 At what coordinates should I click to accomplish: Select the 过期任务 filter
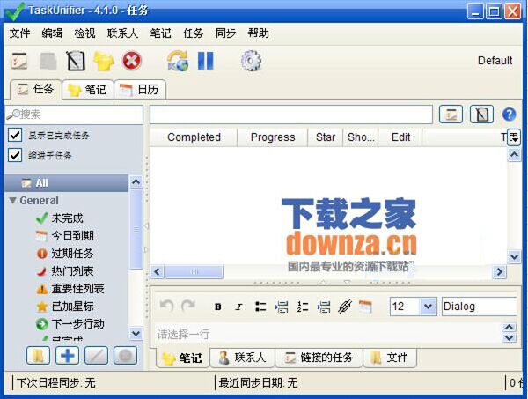coord(64,254)
